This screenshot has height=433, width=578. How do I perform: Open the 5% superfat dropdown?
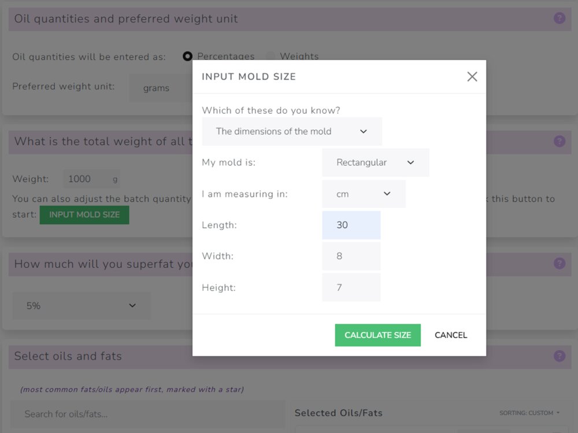point(81,305)
